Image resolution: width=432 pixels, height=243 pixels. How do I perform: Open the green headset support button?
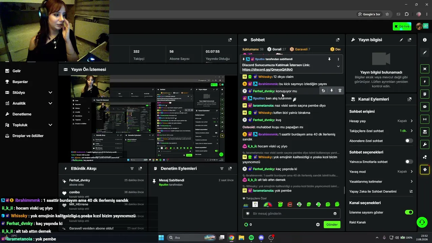422,222
